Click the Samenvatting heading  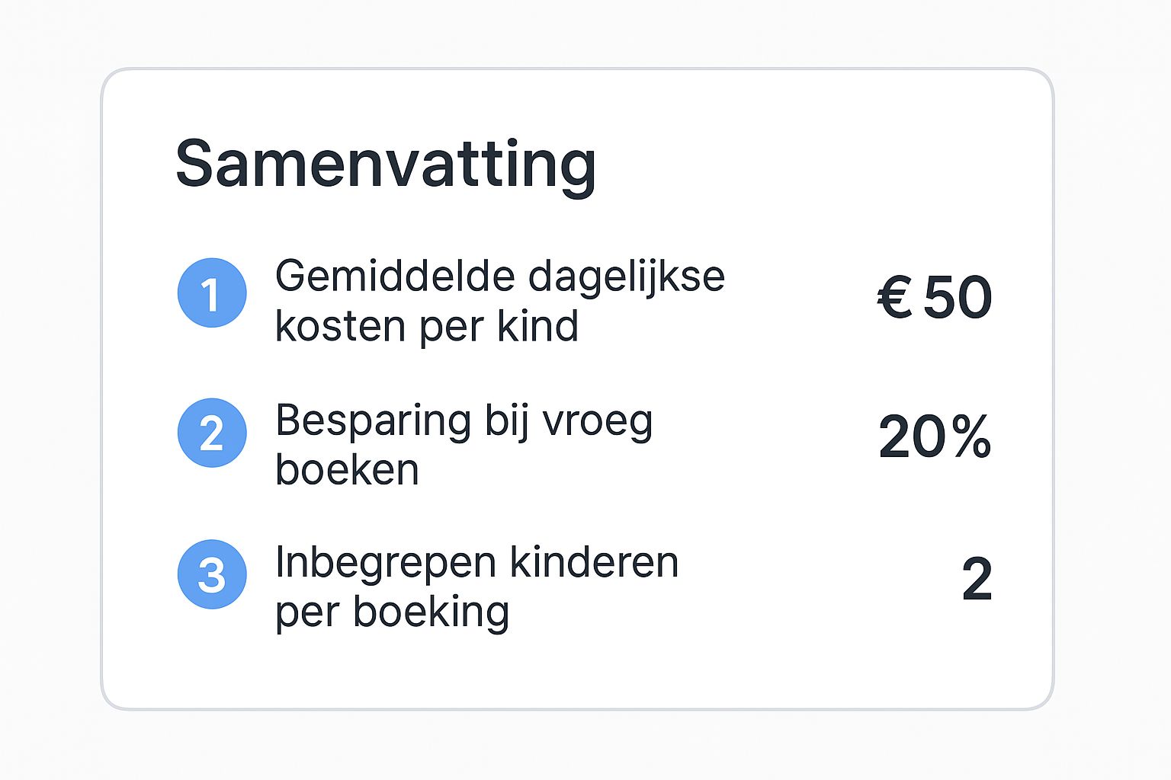click(386, 165)
